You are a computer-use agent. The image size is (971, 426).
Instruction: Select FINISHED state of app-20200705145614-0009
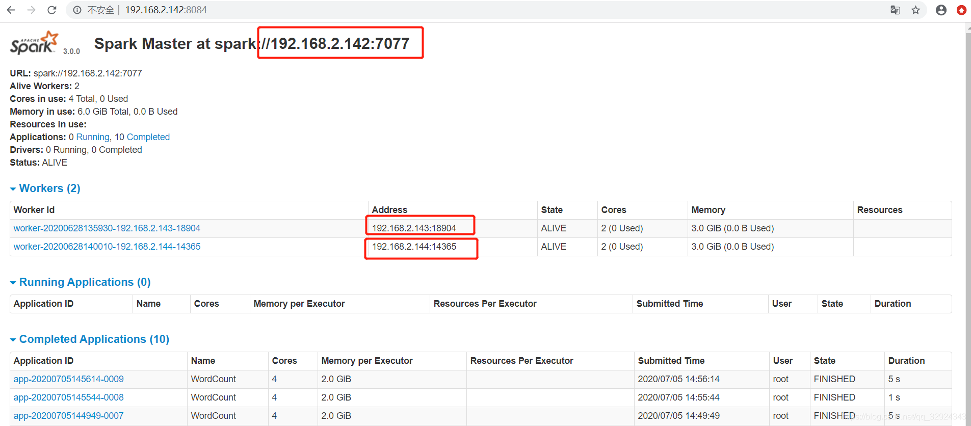click(x=834, y=379)
